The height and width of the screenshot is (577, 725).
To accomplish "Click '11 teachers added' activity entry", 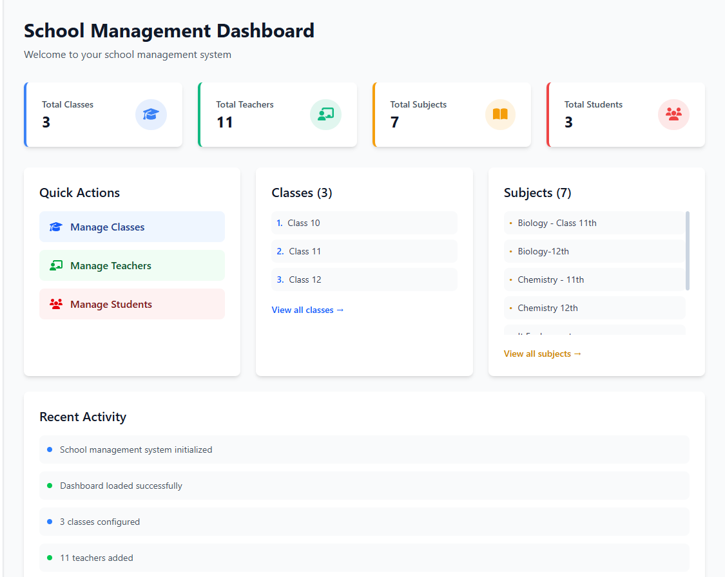I will tap(364, 558).
